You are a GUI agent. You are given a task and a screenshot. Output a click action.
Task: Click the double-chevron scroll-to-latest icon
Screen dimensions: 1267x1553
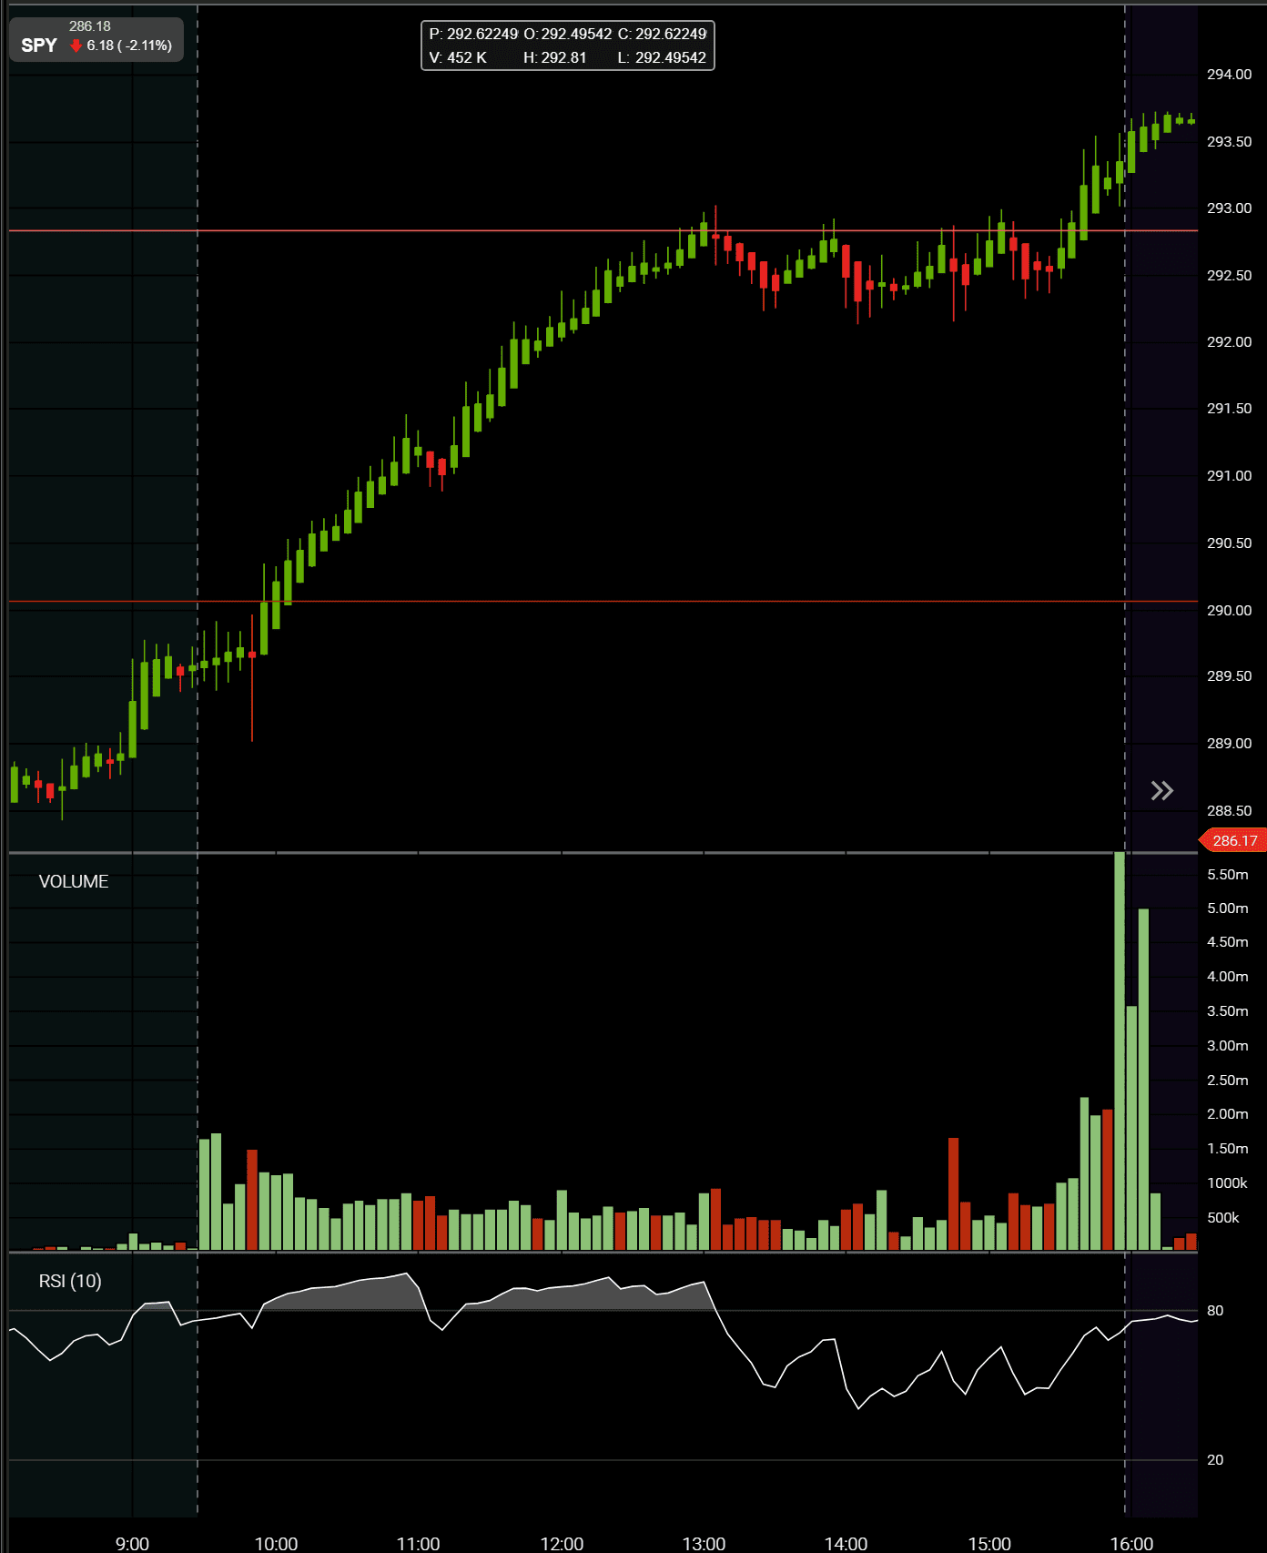[1161, 790]
